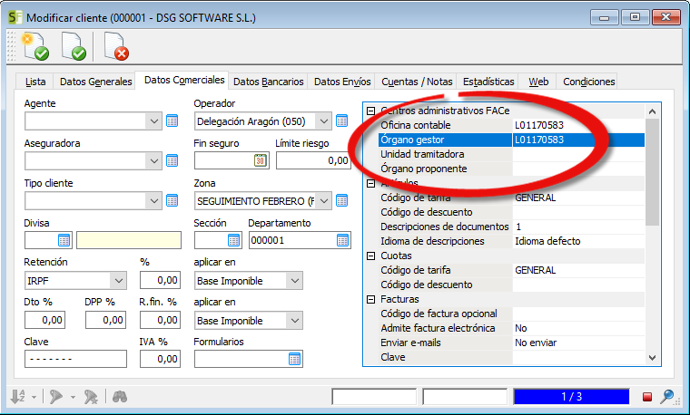
Task: Click the sort A-Z icon in bottom bar
Action: pos(17,397)
